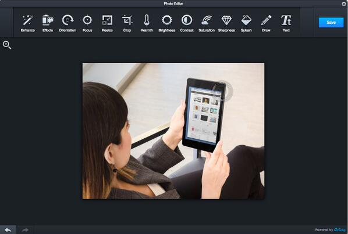Select the Focus tool
This screenshot has height=234, width=348.
click(87, 23)
